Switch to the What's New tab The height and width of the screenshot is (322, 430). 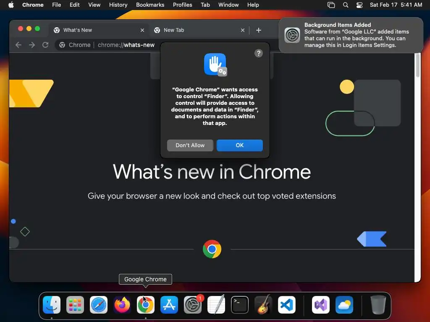point(99,30)
